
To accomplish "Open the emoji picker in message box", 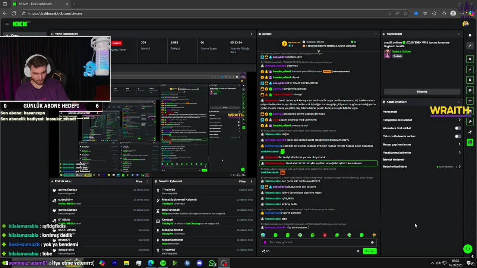I will click(372, 242).
